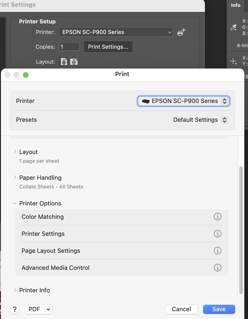Image resolution: width=248 pixels, height=319 pixels.
Task: Open Page Layout Settings info icon
Action: [217, 251]
